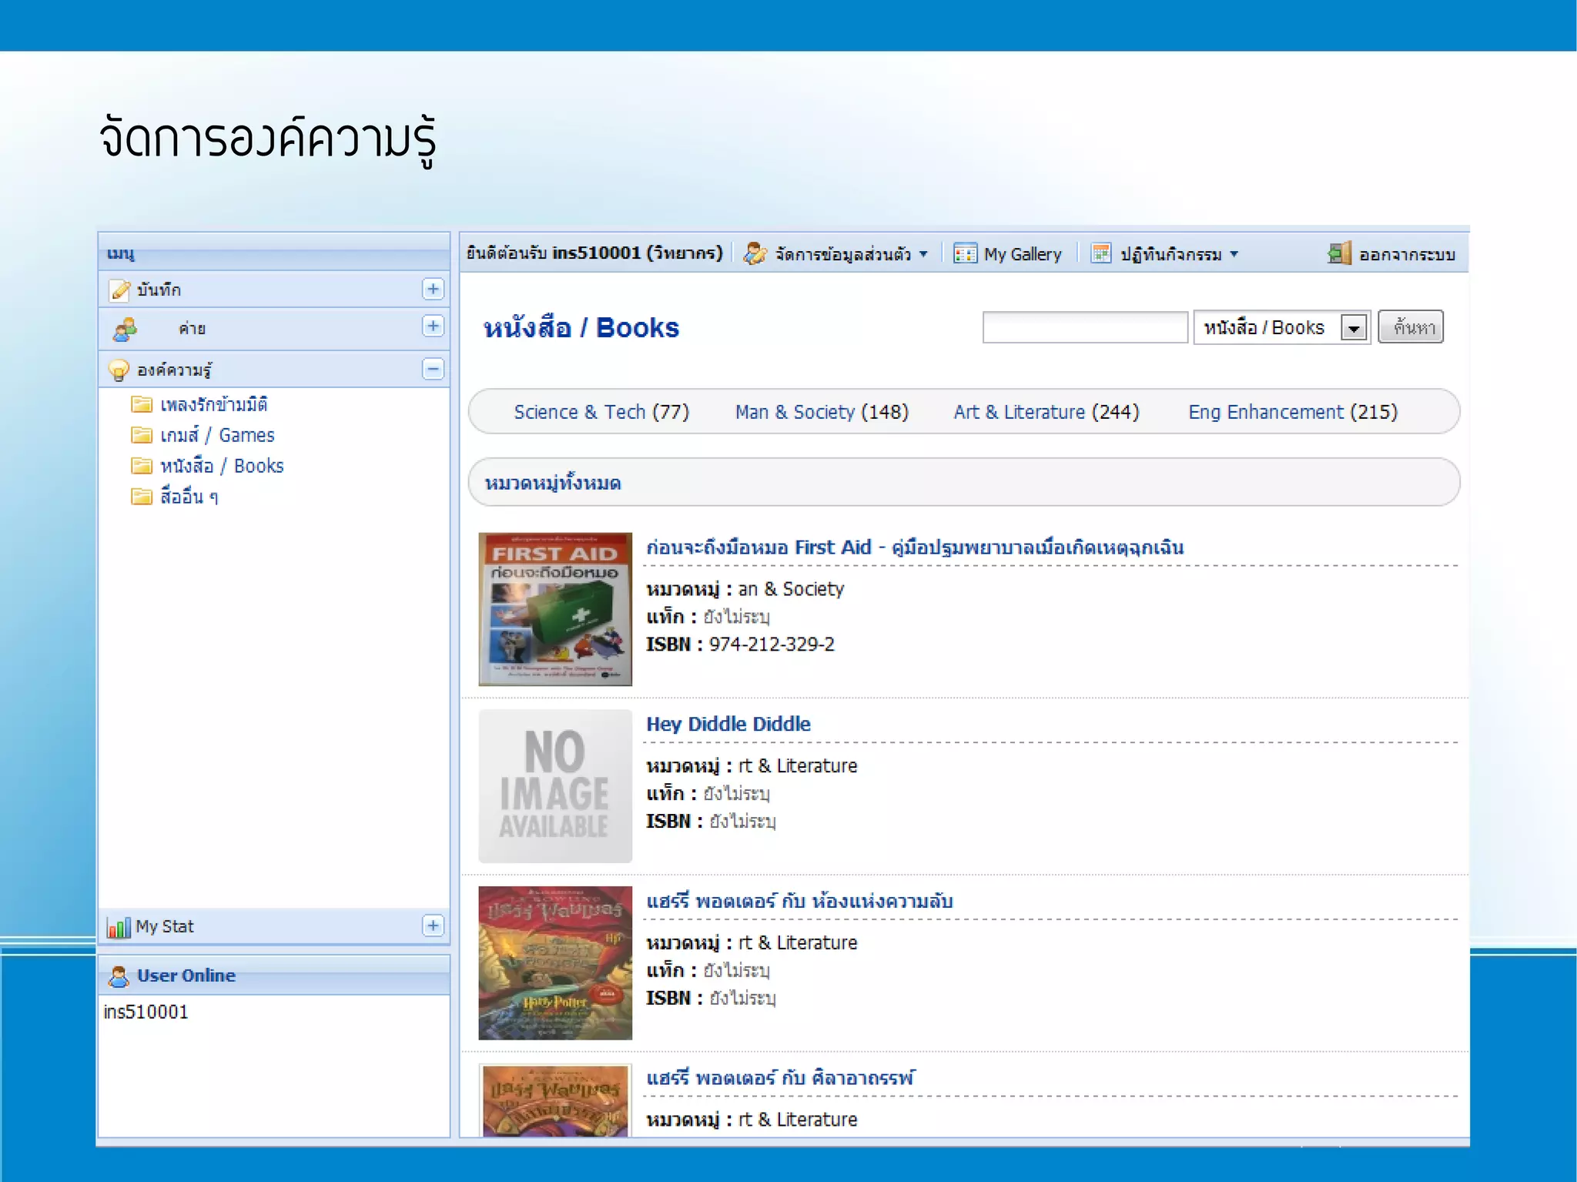Open the Books folder in the sidebar
The width and height of the screenshot is (1577, 1182).
pos(221,467)
